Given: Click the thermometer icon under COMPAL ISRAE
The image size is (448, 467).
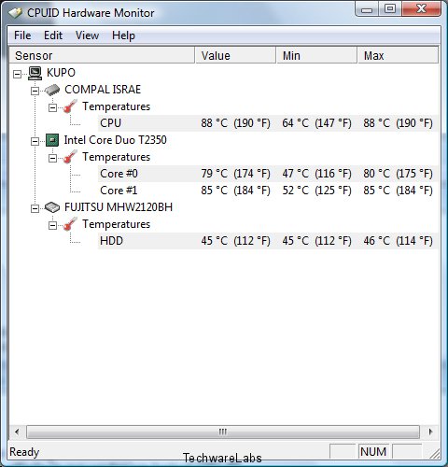Looking at the screenshot, I should point(70,106).
